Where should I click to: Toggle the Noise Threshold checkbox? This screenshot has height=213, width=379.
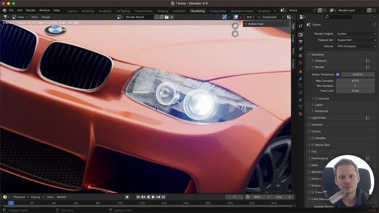[338, 75]
